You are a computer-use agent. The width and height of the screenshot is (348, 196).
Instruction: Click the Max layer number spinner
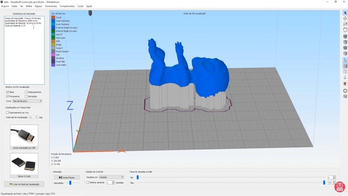click(x=331, y=183)
